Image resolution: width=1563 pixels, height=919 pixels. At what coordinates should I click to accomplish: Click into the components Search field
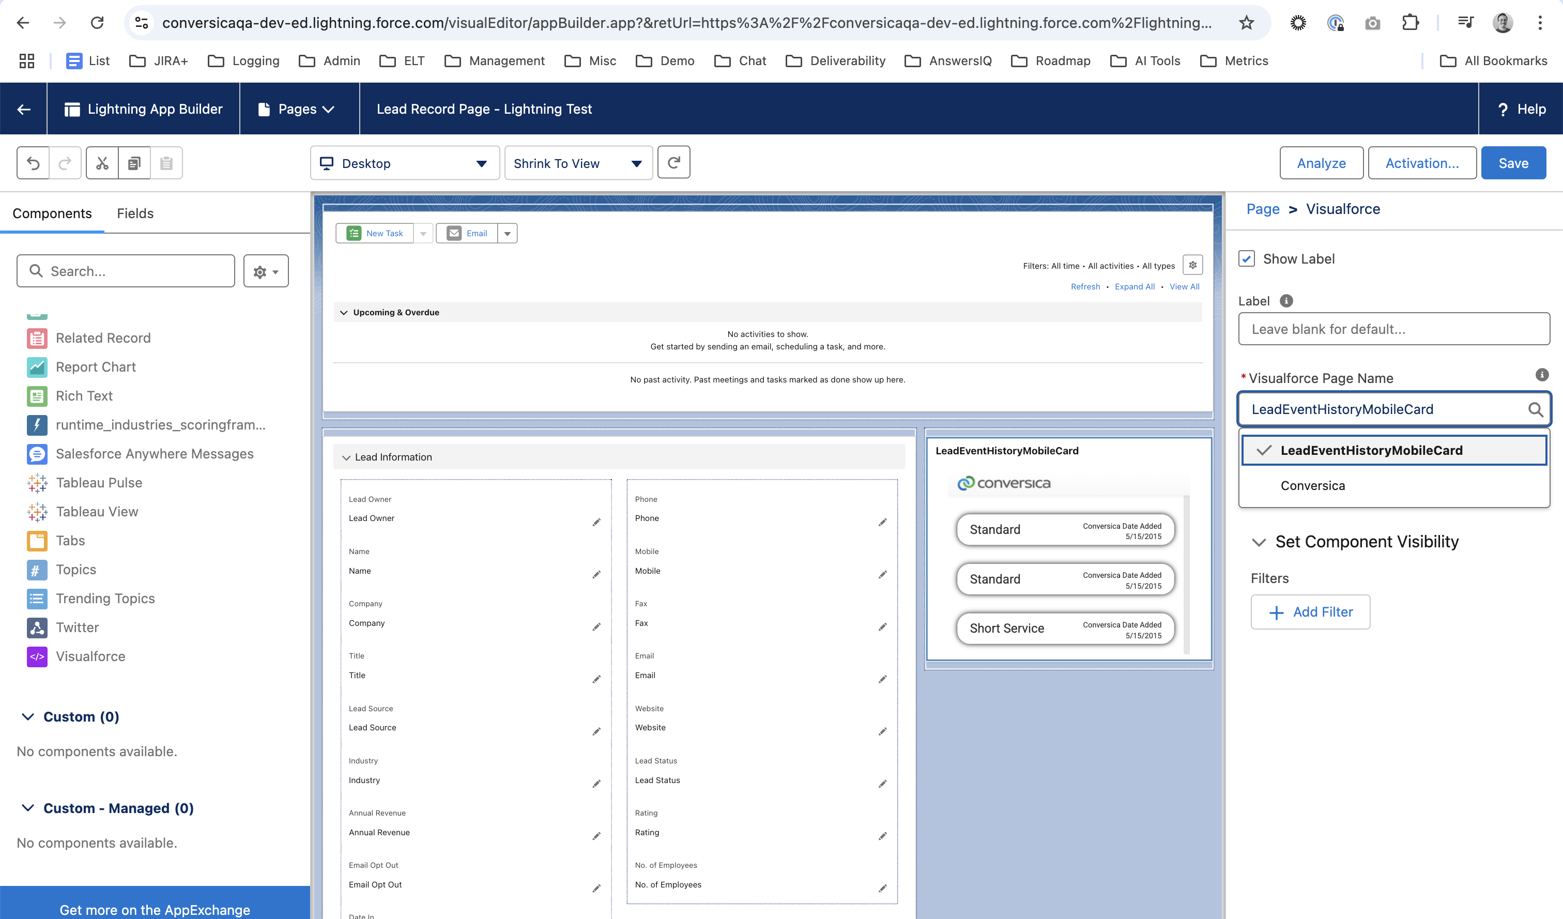tap(126, 271)
